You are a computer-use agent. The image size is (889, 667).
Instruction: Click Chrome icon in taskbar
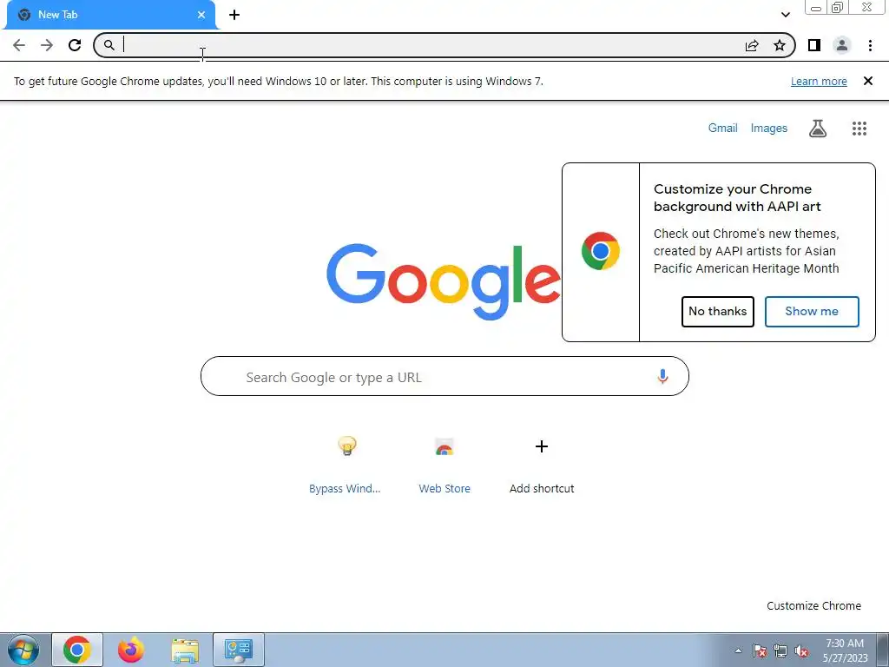[77, 650]
